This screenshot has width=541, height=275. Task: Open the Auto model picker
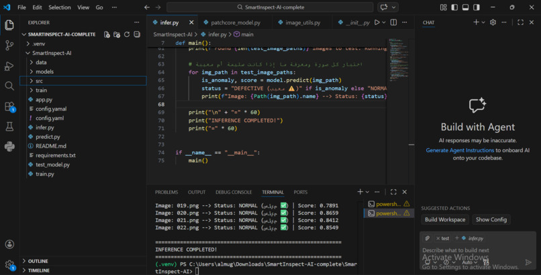[x=469, y=263]
